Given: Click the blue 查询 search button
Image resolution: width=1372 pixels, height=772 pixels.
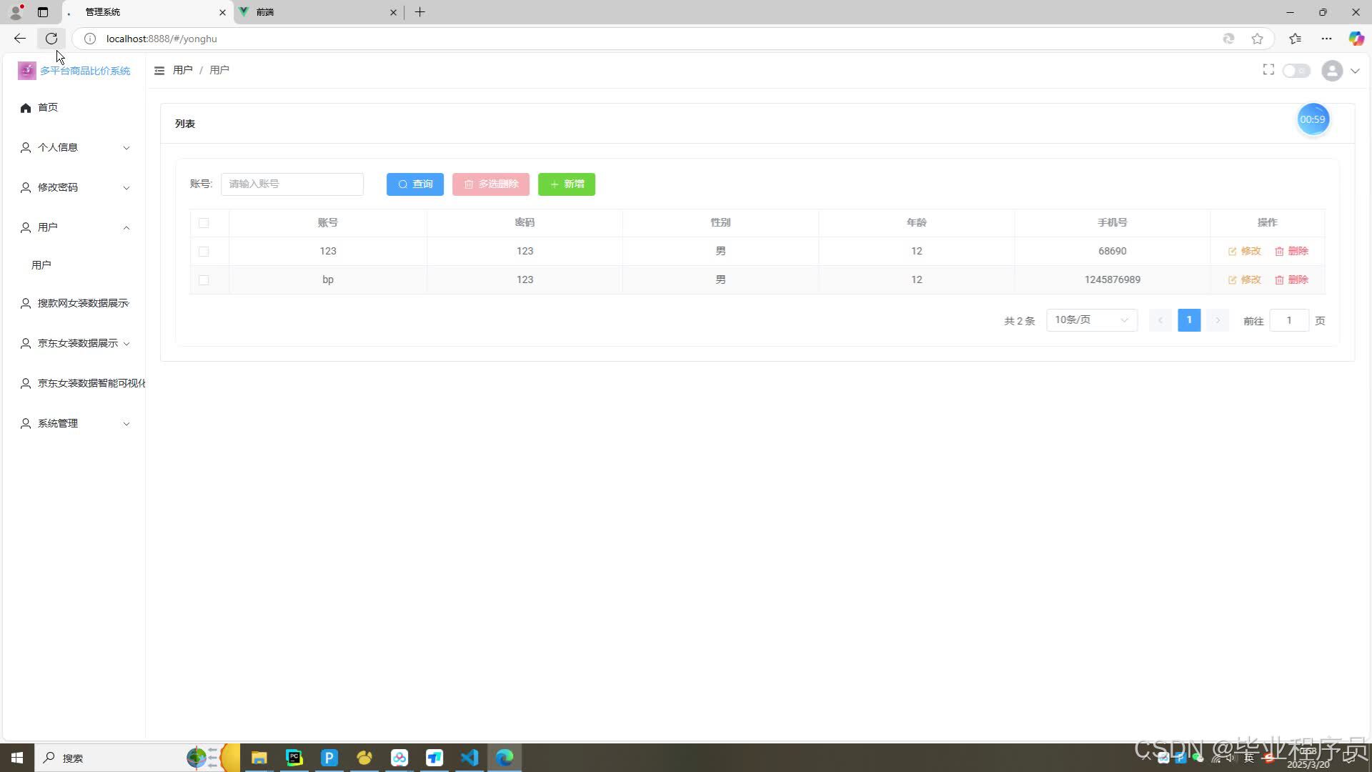Looking at the screenshot, I should click(415, 184).
